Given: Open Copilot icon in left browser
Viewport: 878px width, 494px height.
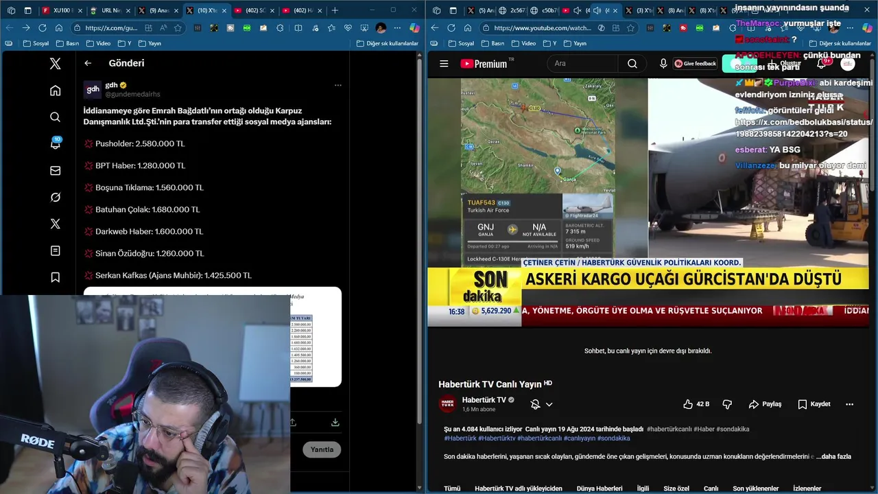Looking at the screenshot, I should tap(414, 28).
